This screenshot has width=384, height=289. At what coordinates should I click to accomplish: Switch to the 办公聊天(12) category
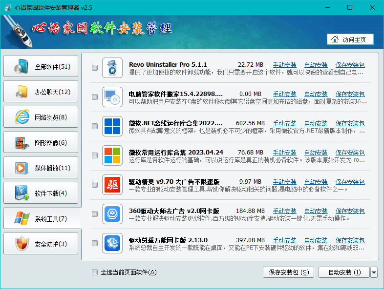click(x=41, y=92)
